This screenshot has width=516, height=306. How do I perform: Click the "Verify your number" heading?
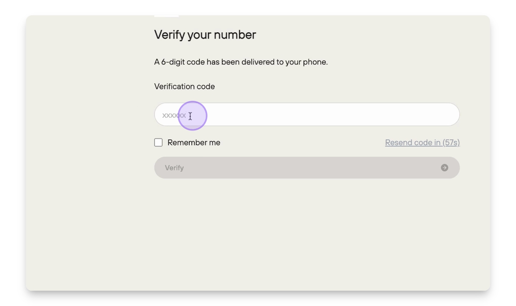(x=205, y=35)
